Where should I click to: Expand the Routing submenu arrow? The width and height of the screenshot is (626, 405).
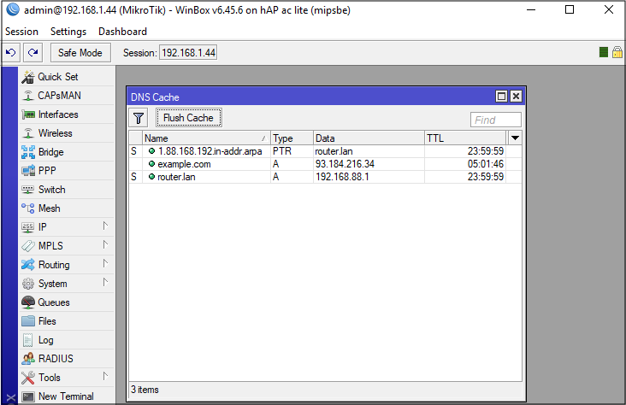click(x=105, y=263)
